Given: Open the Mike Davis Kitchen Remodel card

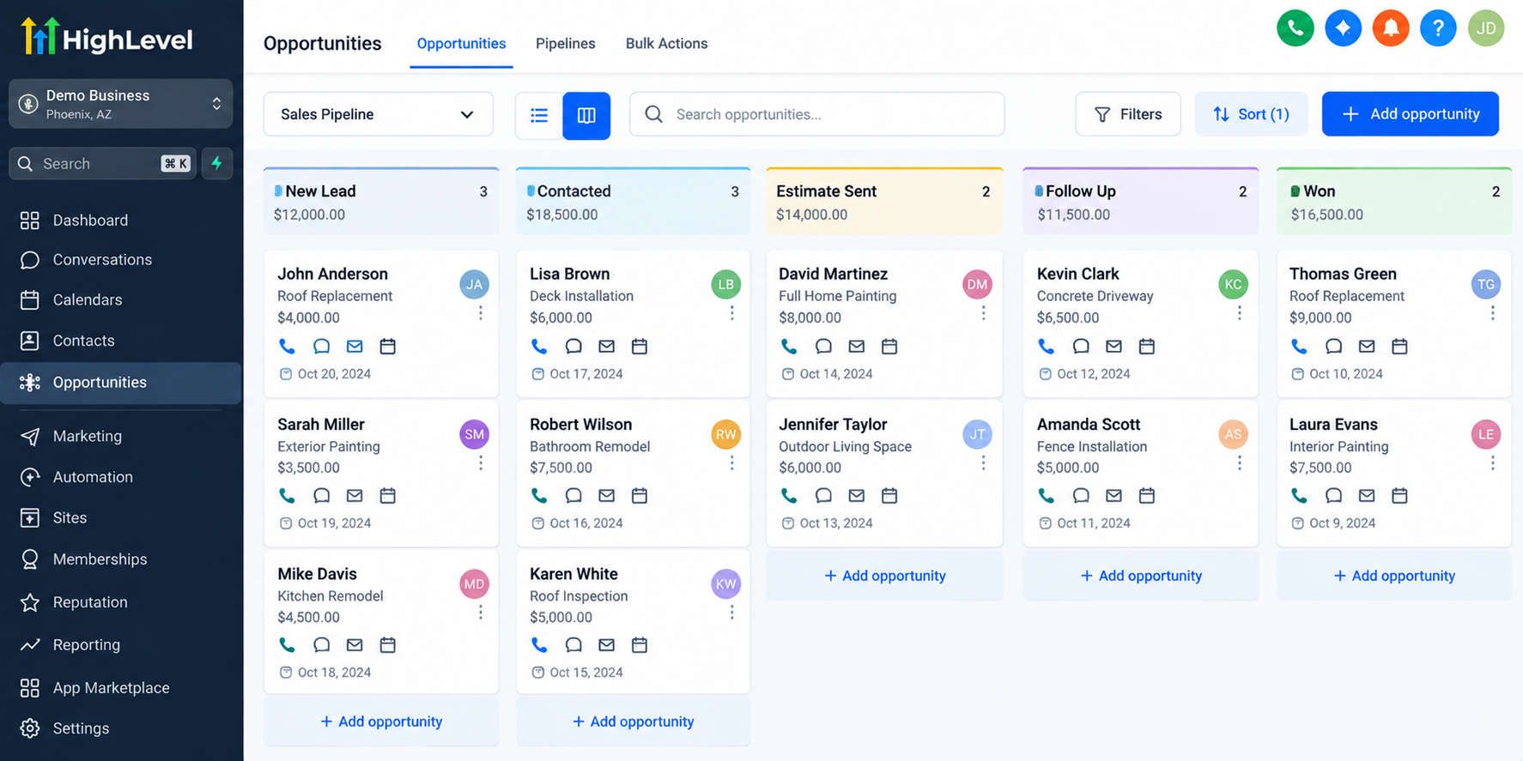Looking at the screenshot, I should (x=381, y=622).
